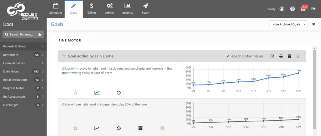Image resolution: width=321 pixels, height=136 pixels.
Task: Select the Fine Motor tab
Action: click(70, 41)
